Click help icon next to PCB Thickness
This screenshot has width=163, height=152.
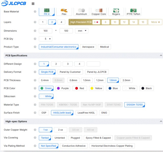35,80
